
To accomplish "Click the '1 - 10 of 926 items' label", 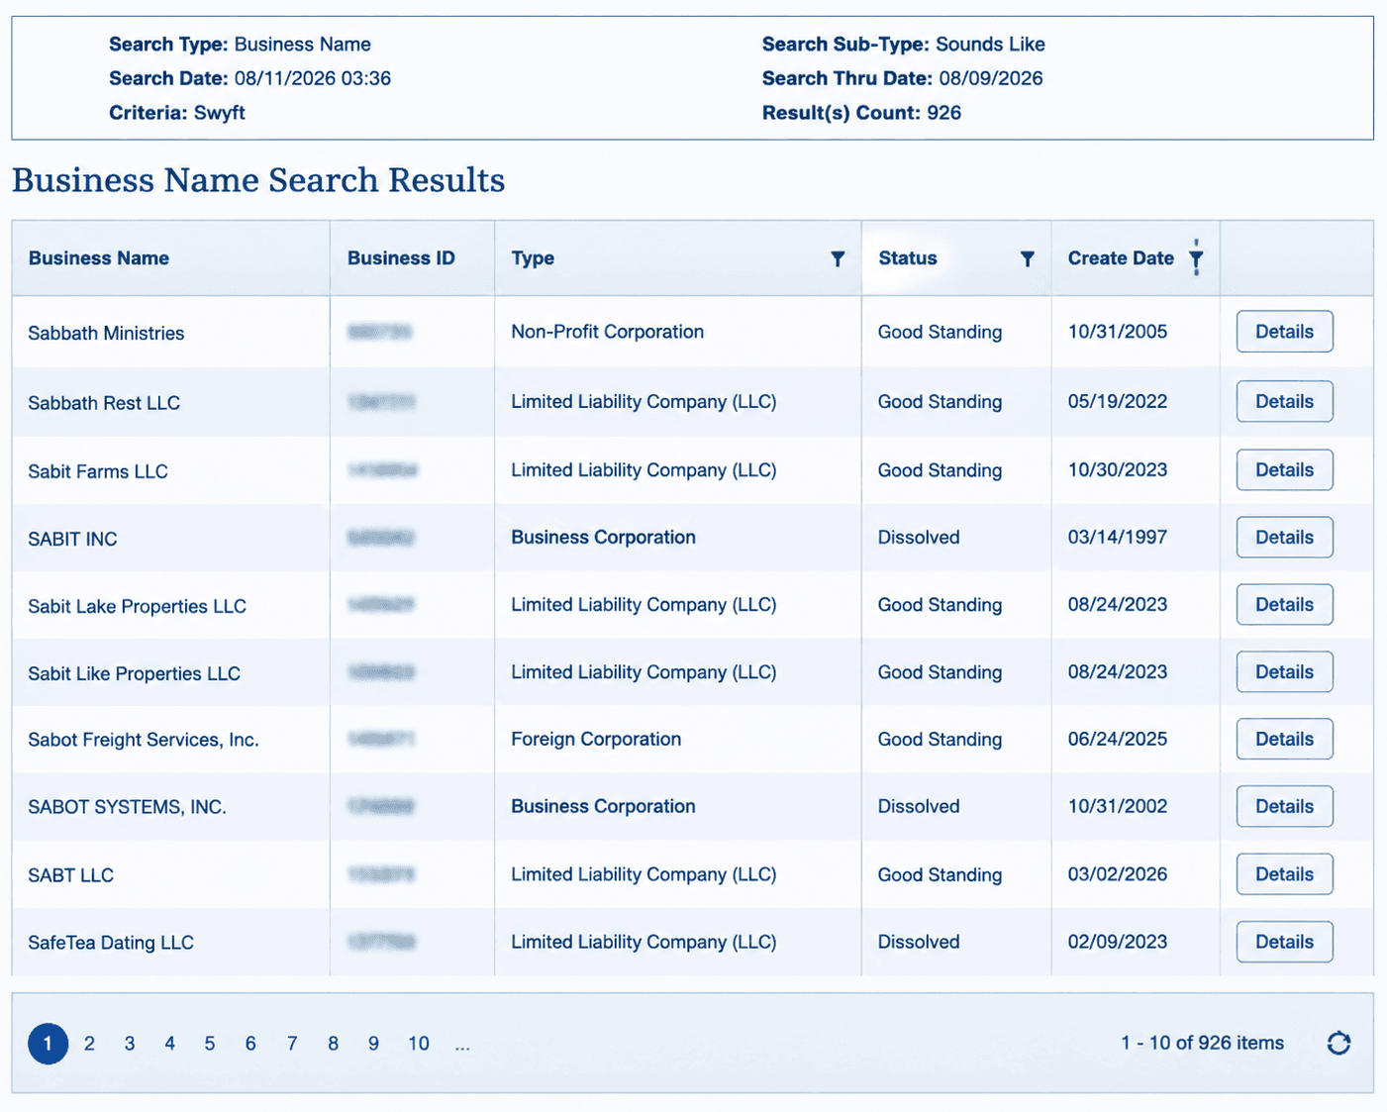I will (1202, 1043).
